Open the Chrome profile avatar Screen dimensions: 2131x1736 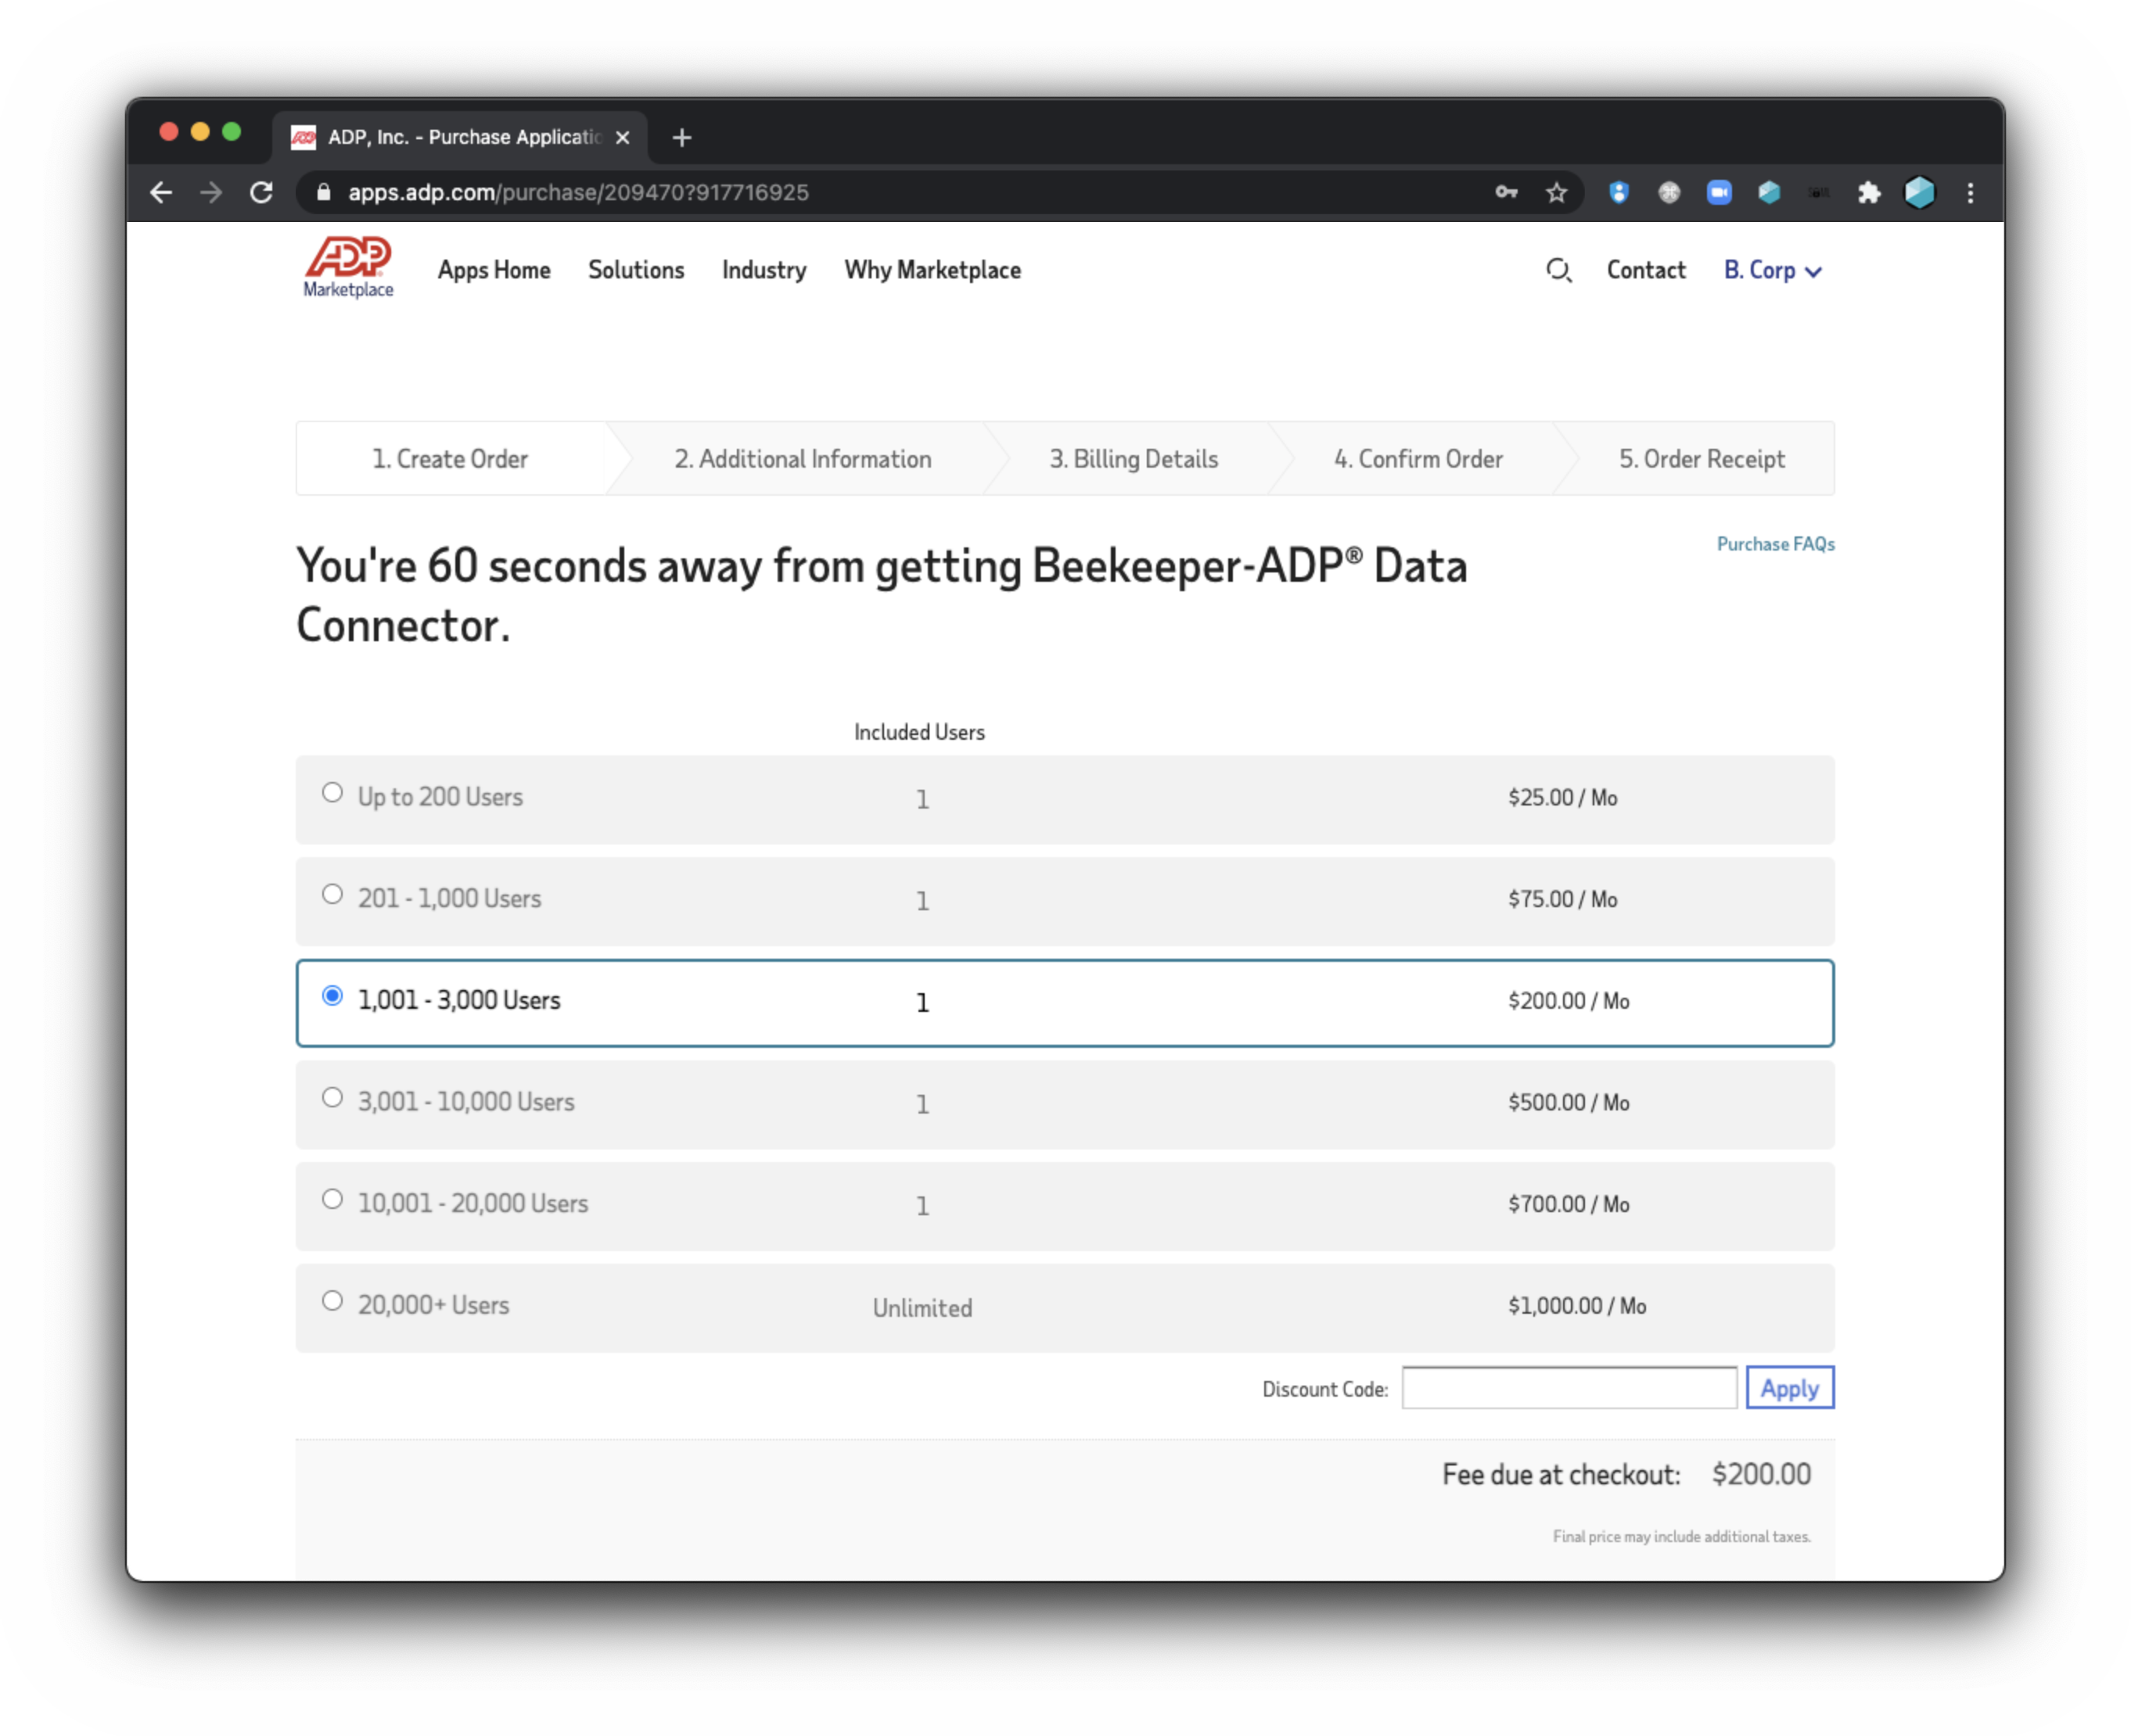pyautogui.click(x=1919, y=192)
